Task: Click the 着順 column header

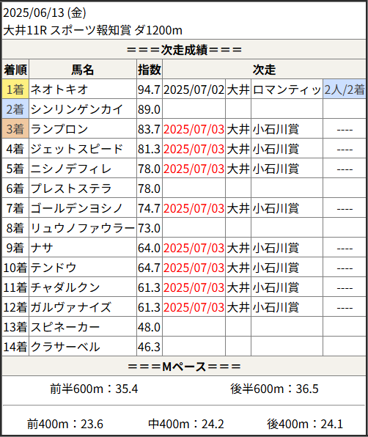Action: tap(15, 70)
